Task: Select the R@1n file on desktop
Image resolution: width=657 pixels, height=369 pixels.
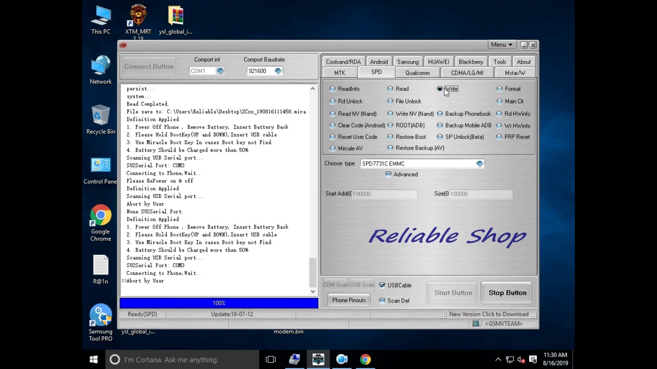Action: click(101, 270)
